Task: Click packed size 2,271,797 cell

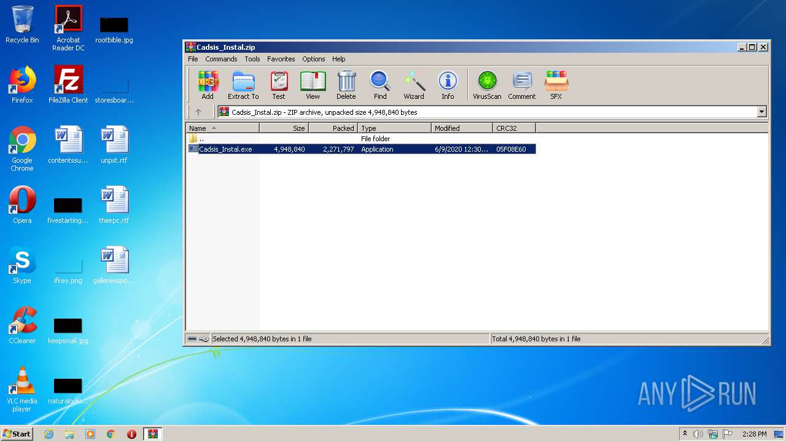Action: pos(338,149)
